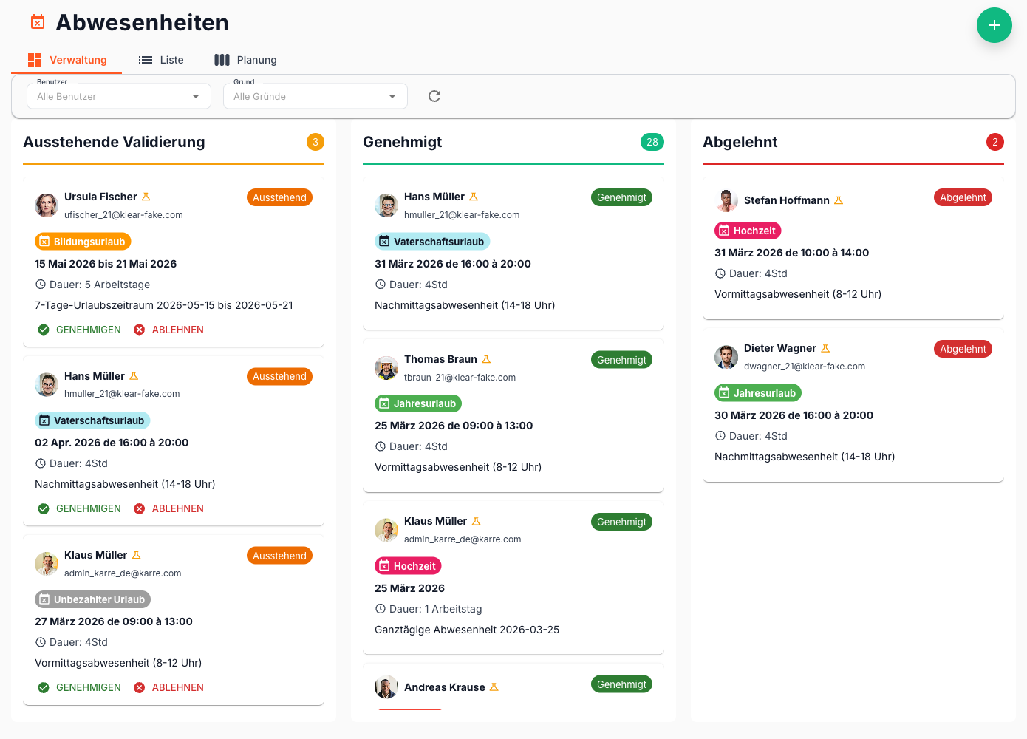Click the clock icon next to Dauer: 5 Arbeitstage
1027x739 pixels.
click(41, 284)
